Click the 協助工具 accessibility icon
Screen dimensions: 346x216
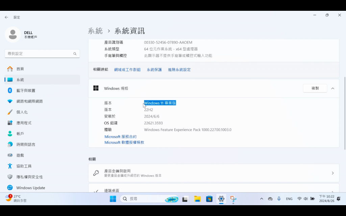tap(10, 166)
